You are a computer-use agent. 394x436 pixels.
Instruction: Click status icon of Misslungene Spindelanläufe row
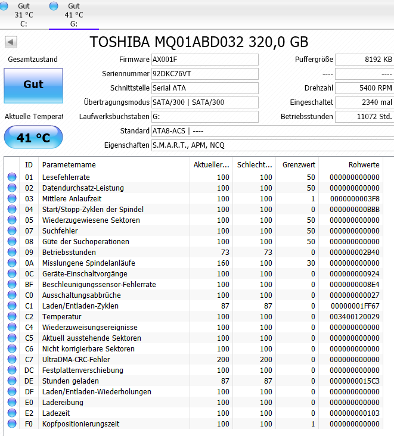(x=12, y=263)
